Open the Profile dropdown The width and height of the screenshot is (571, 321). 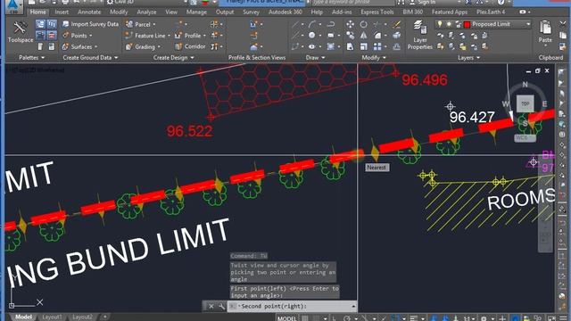pyautogui.click(x=190, y=36)
